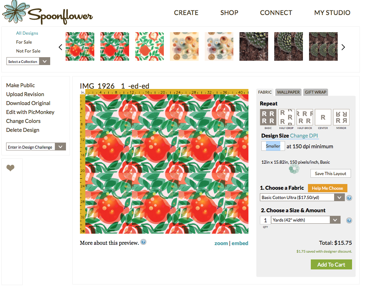Select the Basic repeat layout
This screenshot has width=380, height=288.
268,117
